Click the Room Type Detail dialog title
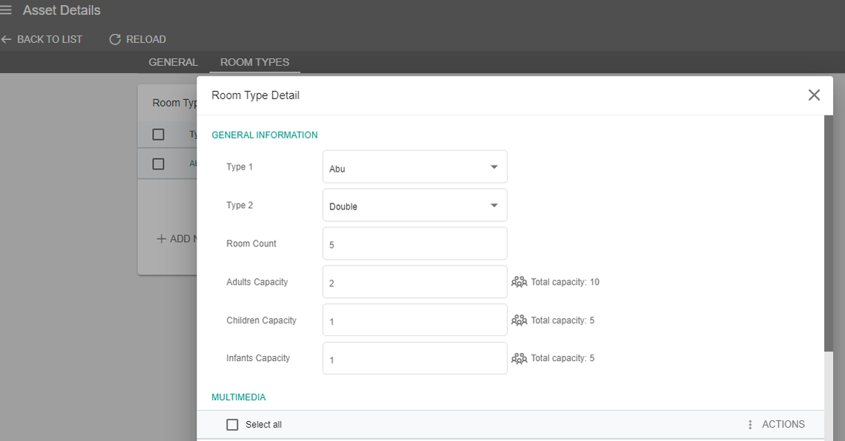The height and width of the screenshot is (441, 845). pyautogui.click(x=256, y=95)
